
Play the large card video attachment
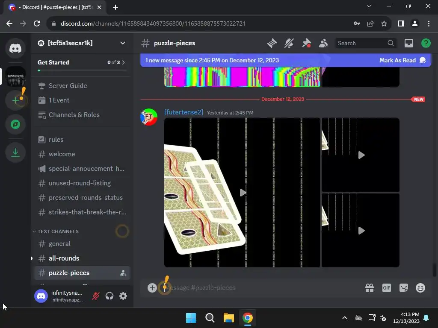point(243,193)
